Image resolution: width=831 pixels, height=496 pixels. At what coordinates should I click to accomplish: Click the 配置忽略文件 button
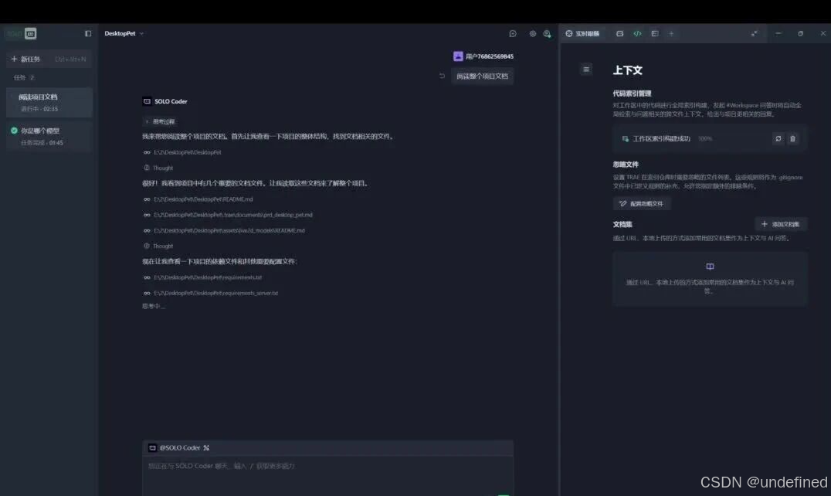pyautogui.click(x=642, y=203)
